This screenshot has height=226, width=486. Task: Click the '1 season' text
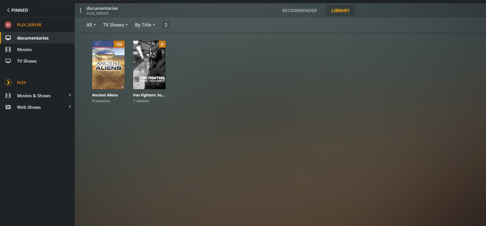tap(141, 101)
